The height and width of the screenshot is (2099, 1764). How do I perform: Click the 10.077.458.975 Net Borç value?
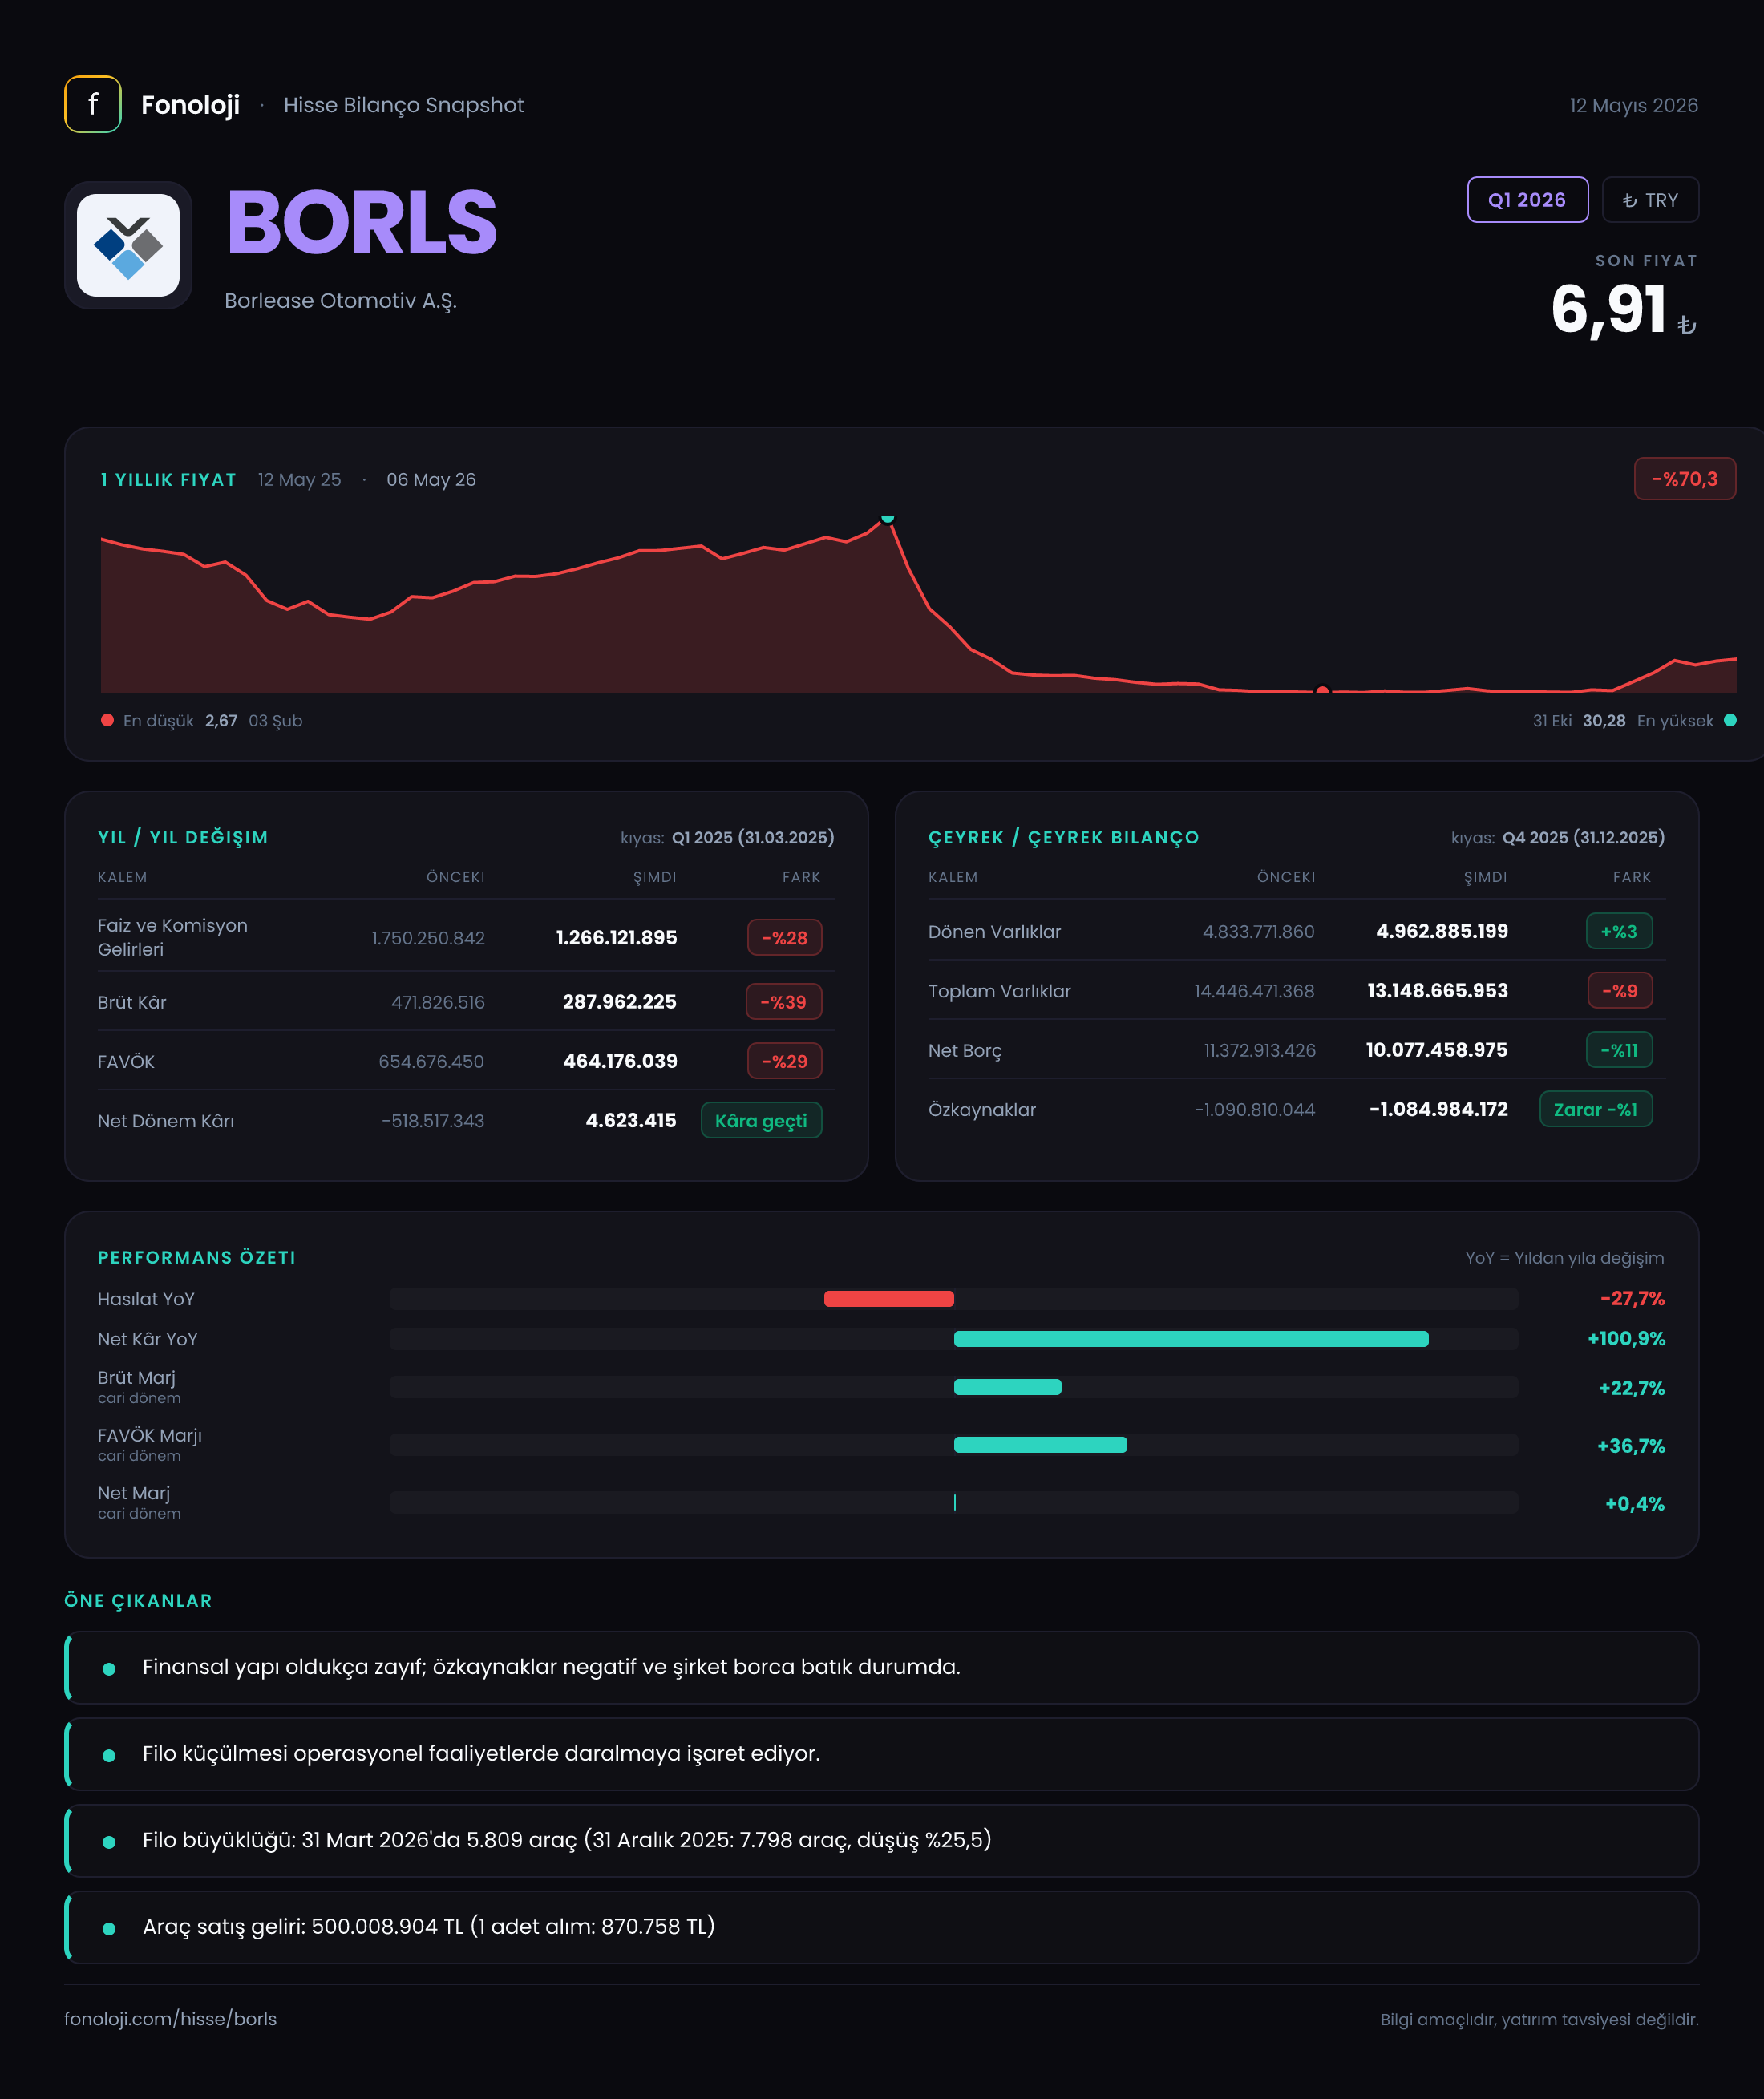1436,1050
